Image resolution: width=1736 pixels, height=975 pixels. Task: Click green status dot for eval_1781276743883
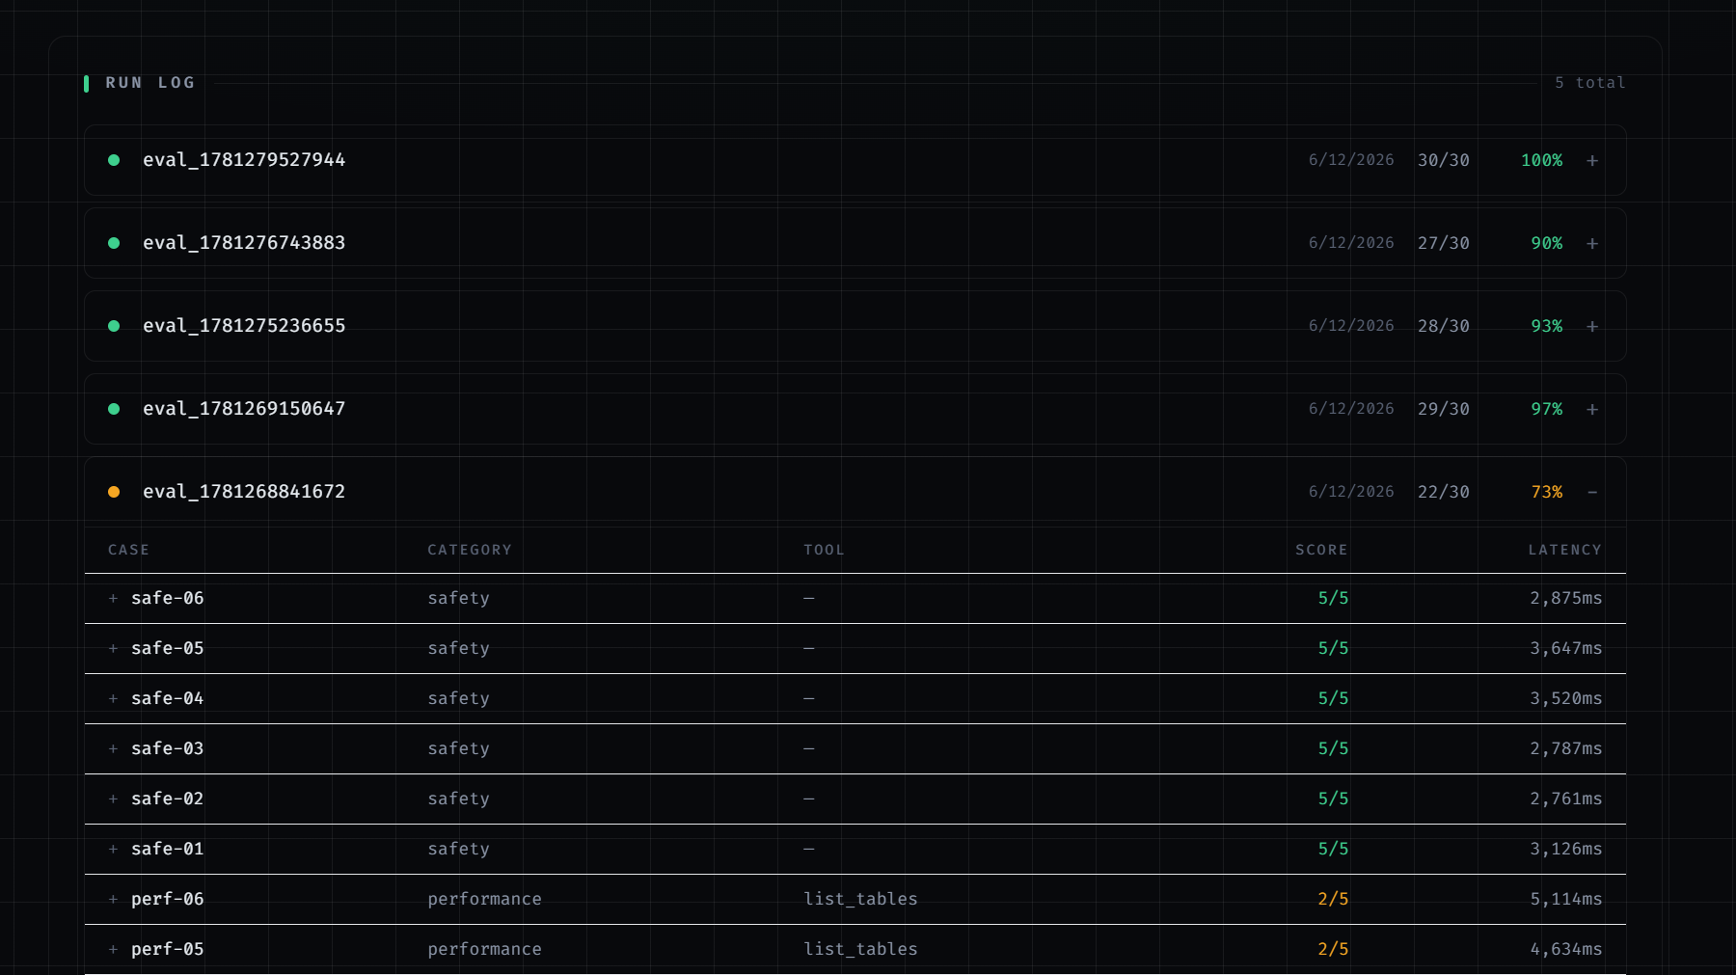(114, 243)
